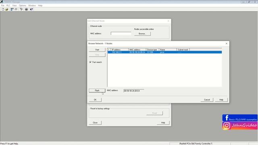Click the Device type column header

tap(152, 50)
